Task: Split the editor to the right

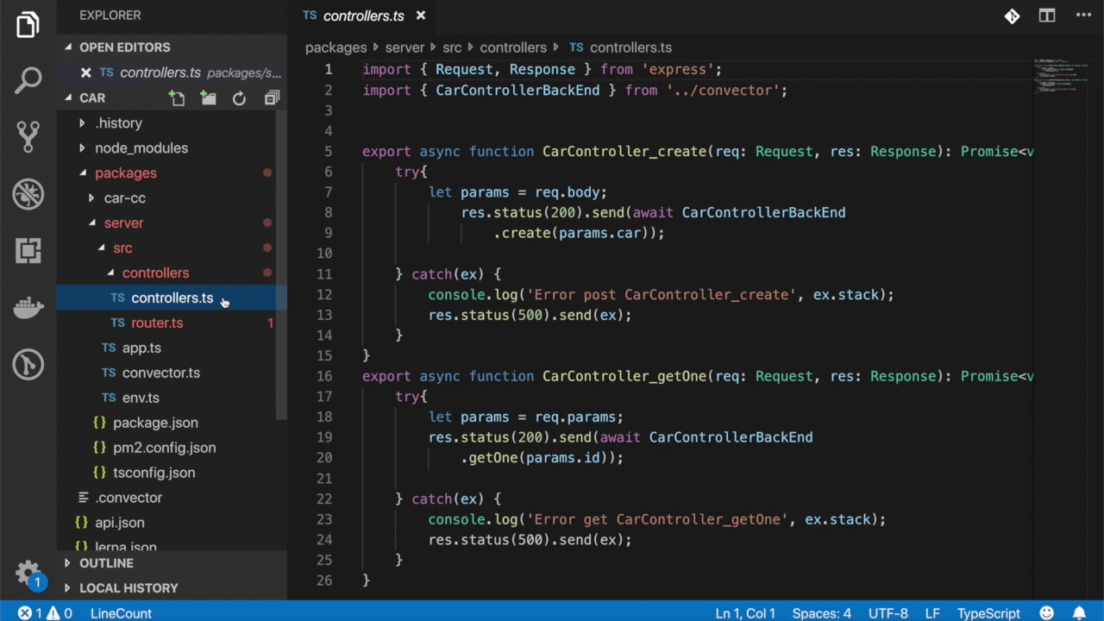Action: (1047, 16)
